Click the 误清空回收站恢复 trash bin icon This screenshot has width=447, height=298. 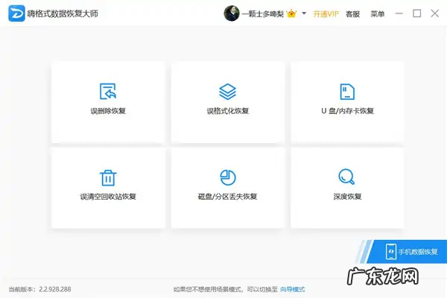point(108,177)
